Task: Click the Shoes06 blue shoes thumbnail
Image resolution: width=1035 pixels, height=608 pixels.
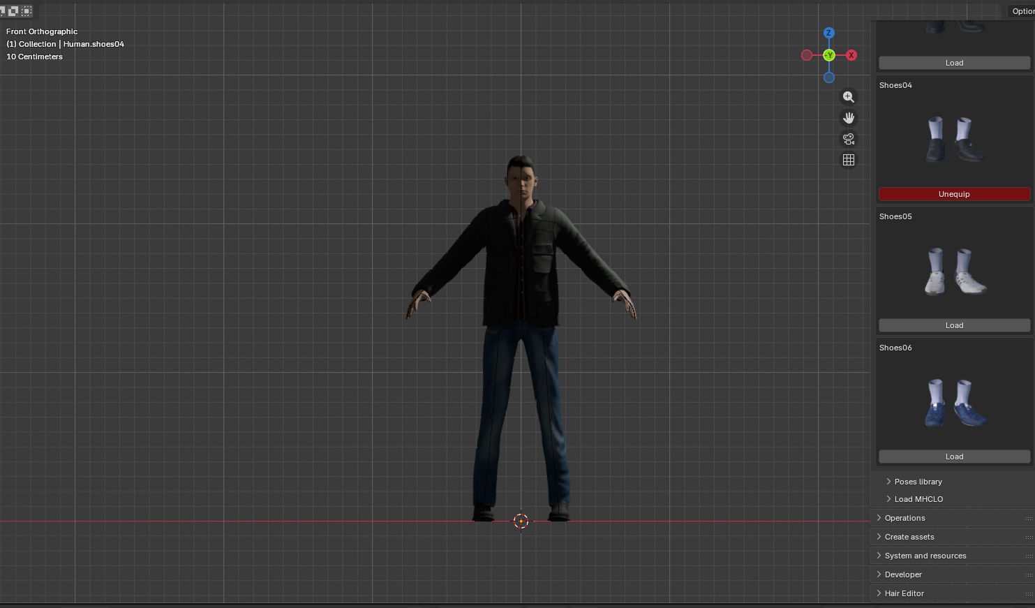Action: point(954,402)
